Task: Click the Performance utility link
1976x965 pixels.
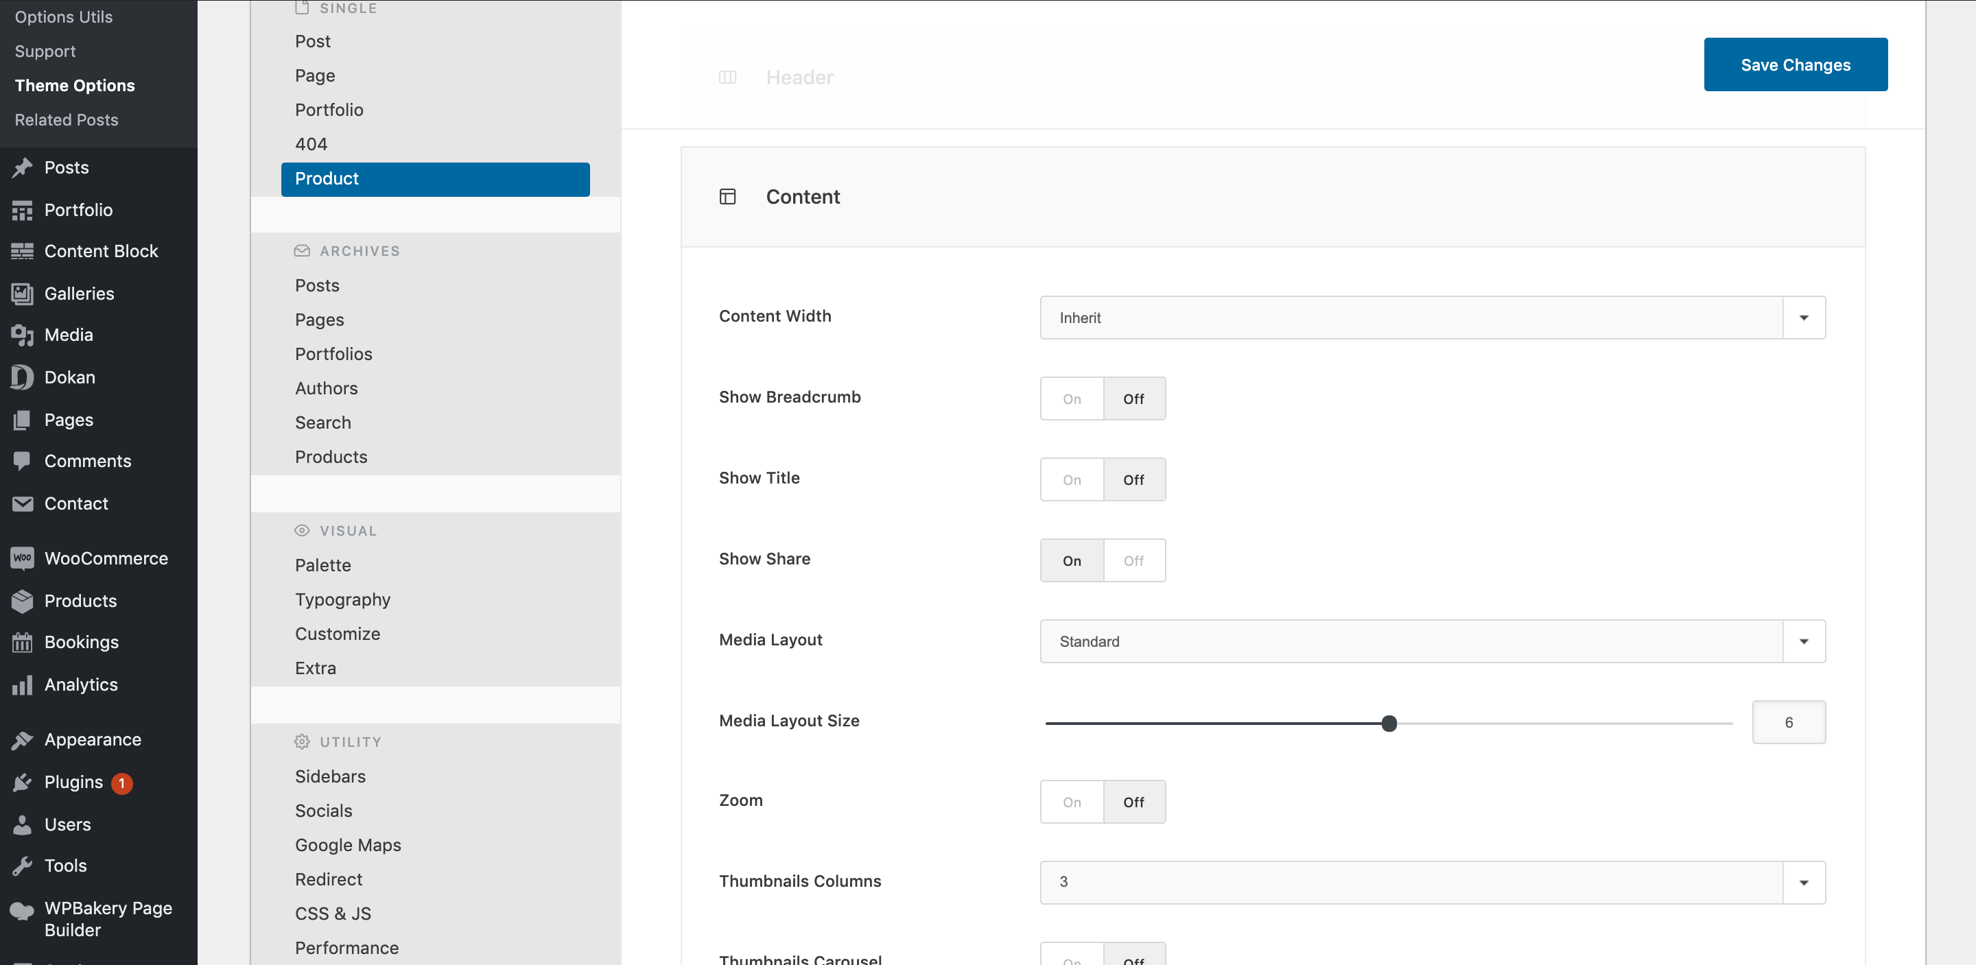Action: (x=346, y=949)
